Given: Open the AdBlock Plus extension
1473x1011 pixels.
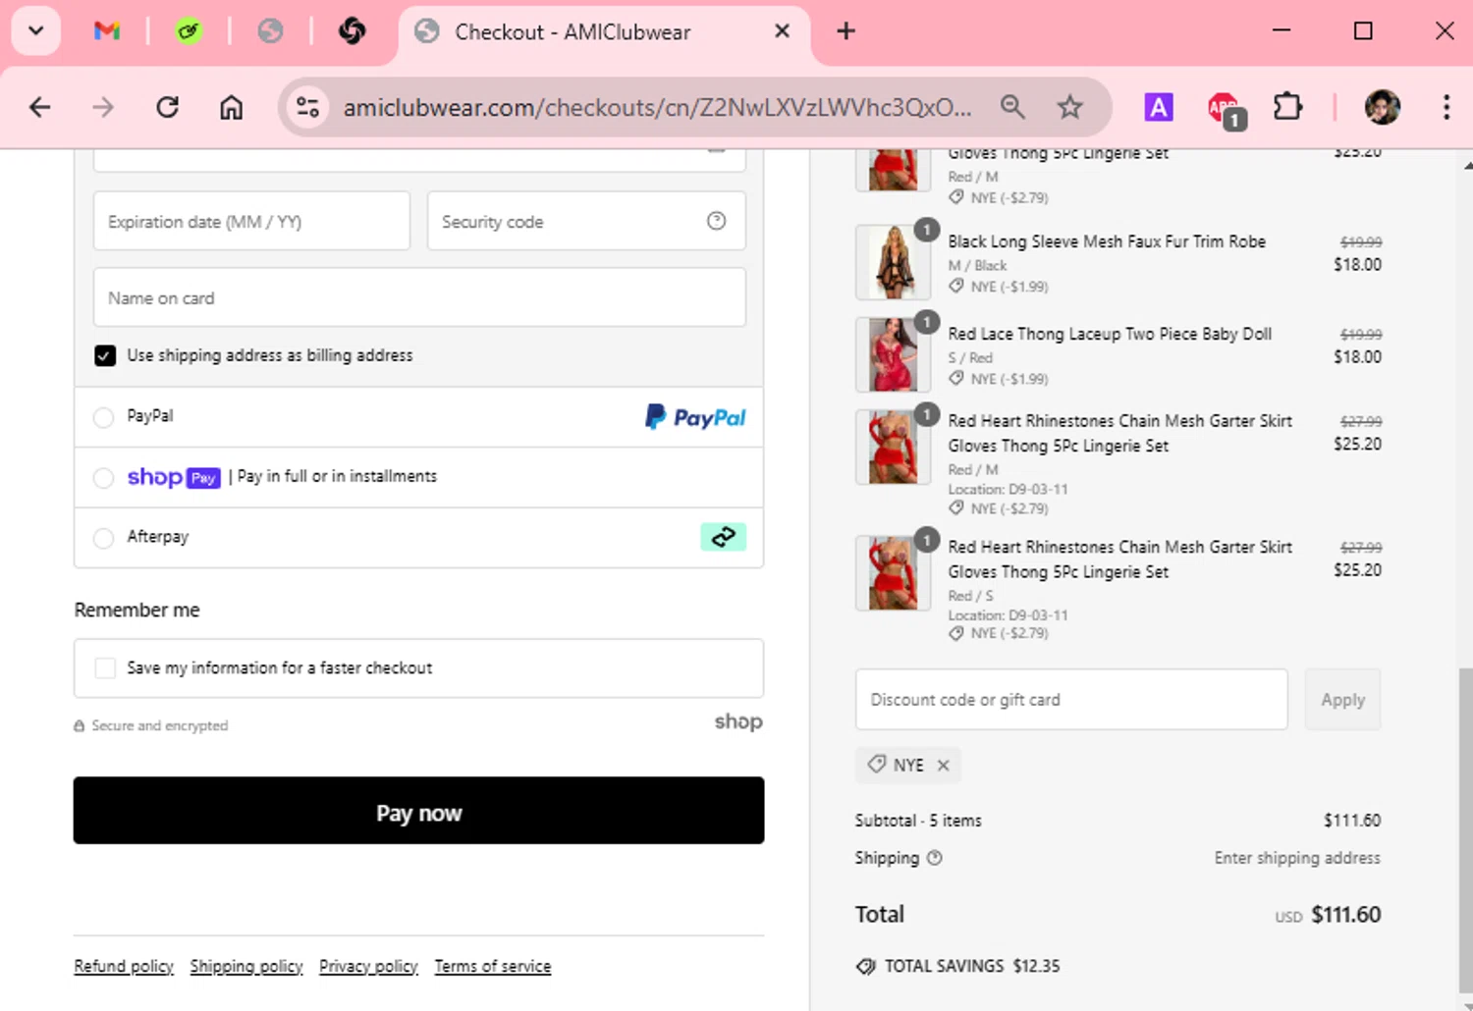Looking at the screenshot, I should pos(1225,109).
